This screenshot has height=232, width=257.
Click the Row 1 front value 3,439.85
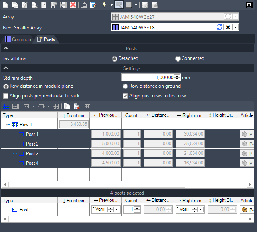pyautogui.click(x=74, y=124)
